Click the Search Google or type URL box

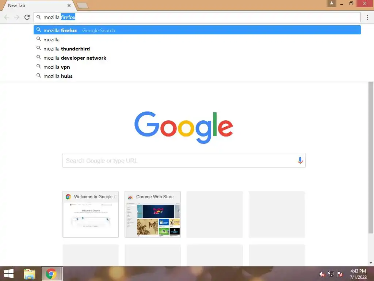coord(184,161)
